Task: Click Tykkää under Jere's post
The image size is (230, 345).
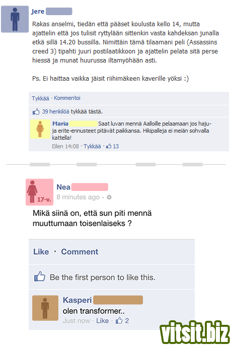Action: coord(40,98)
